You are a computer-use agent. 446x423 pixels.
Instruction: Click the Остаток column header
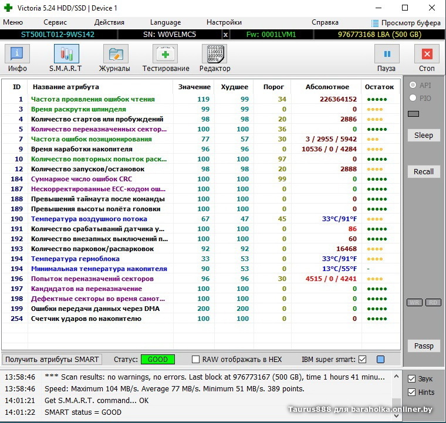[x=379, y=87]
